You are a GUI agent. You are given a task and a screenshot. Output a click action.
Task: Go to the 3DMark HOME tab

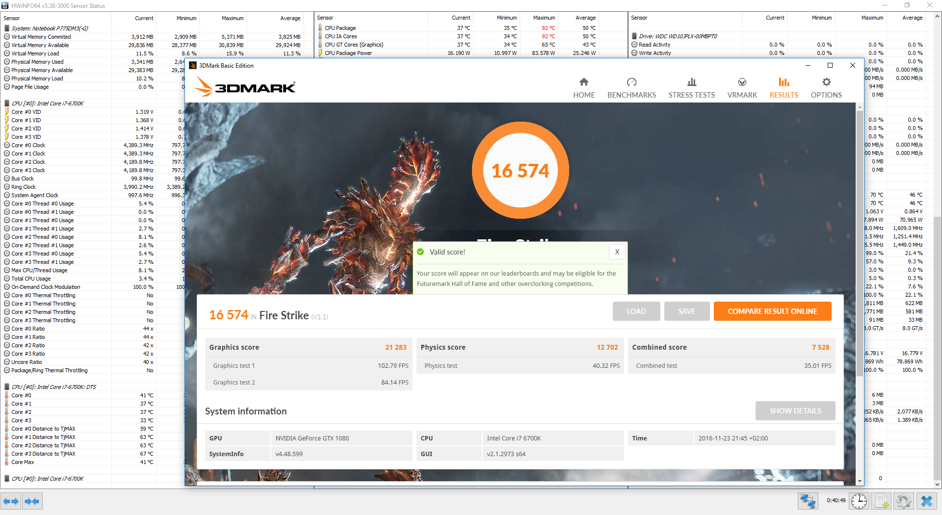click(x=584, y=88)
